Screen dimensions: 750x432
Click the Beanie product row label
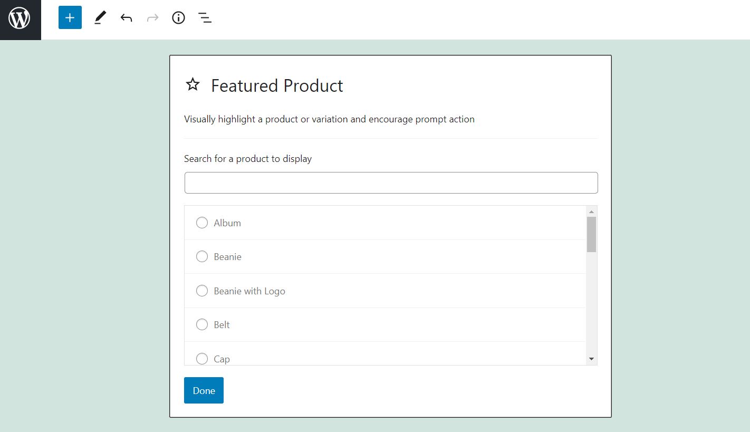[x=227, y=256]
